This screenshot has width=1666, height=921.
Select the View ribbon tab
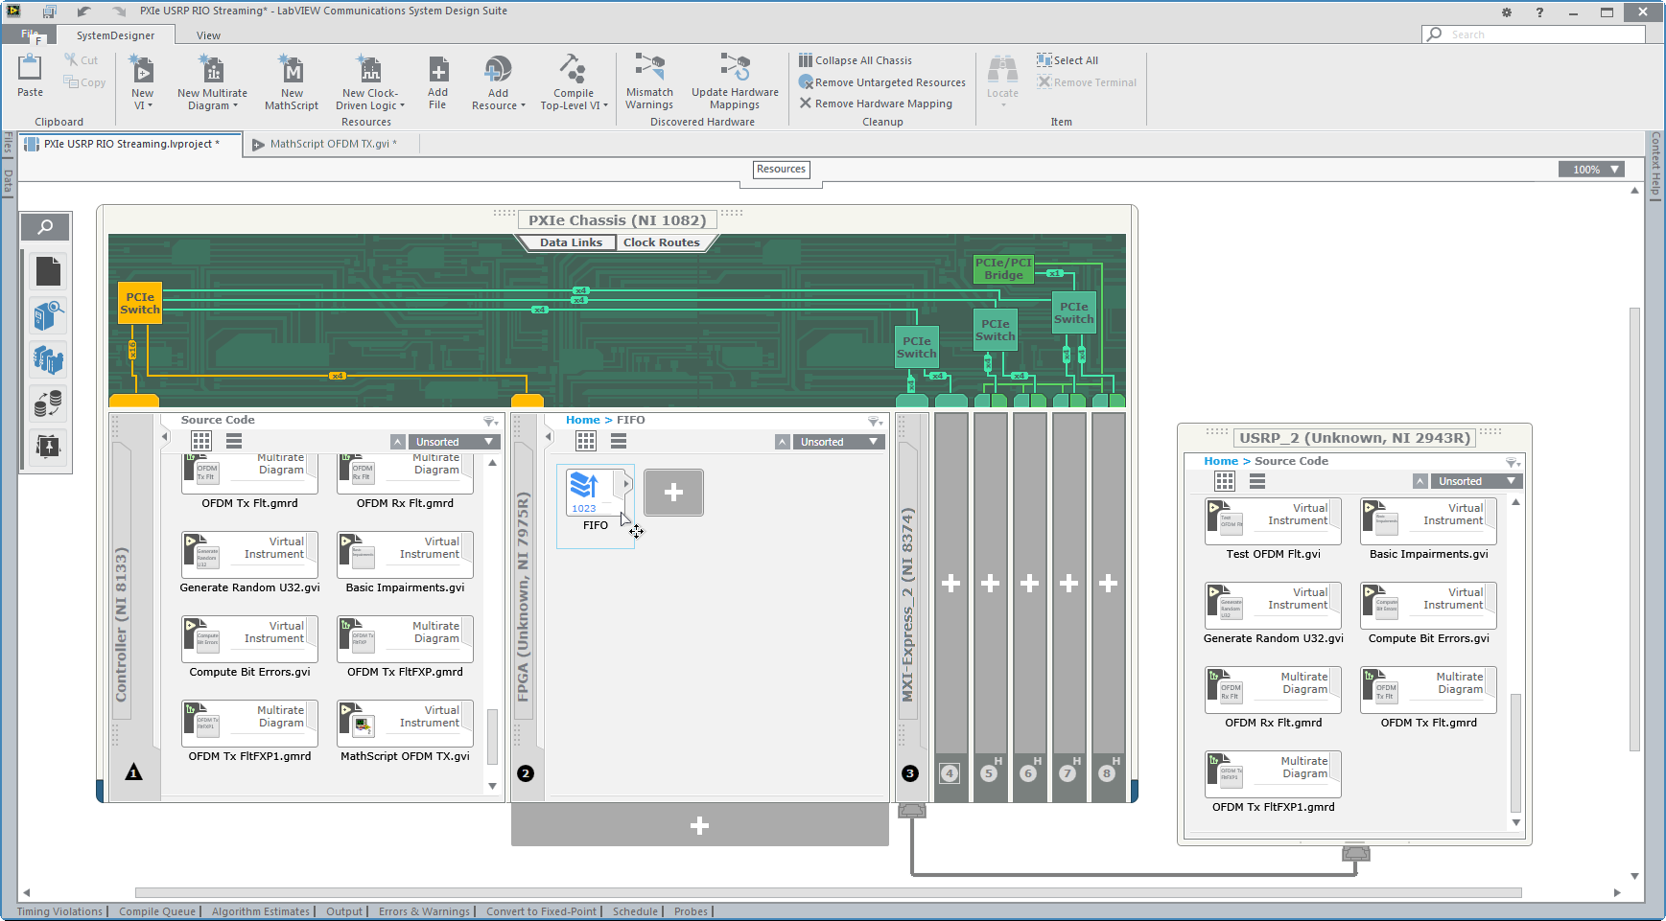click(208, 35)
